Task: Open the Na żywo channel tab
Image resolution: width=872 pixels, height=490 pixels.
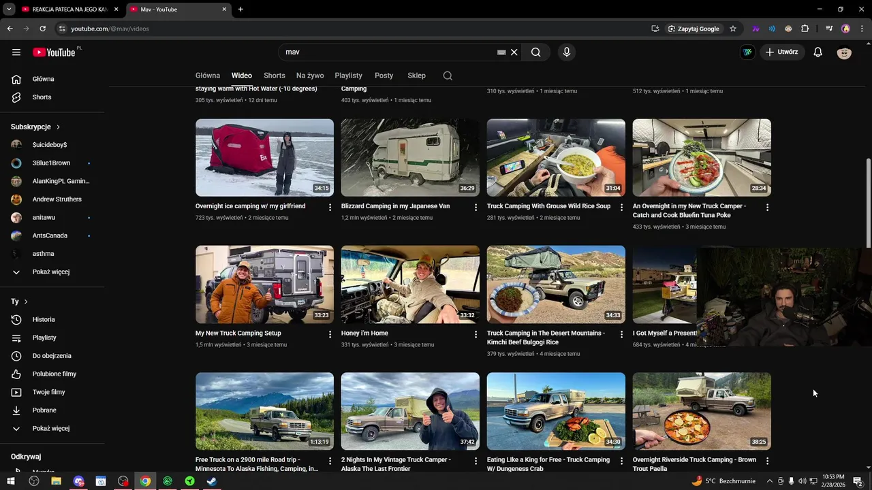Action: [310, 76]
